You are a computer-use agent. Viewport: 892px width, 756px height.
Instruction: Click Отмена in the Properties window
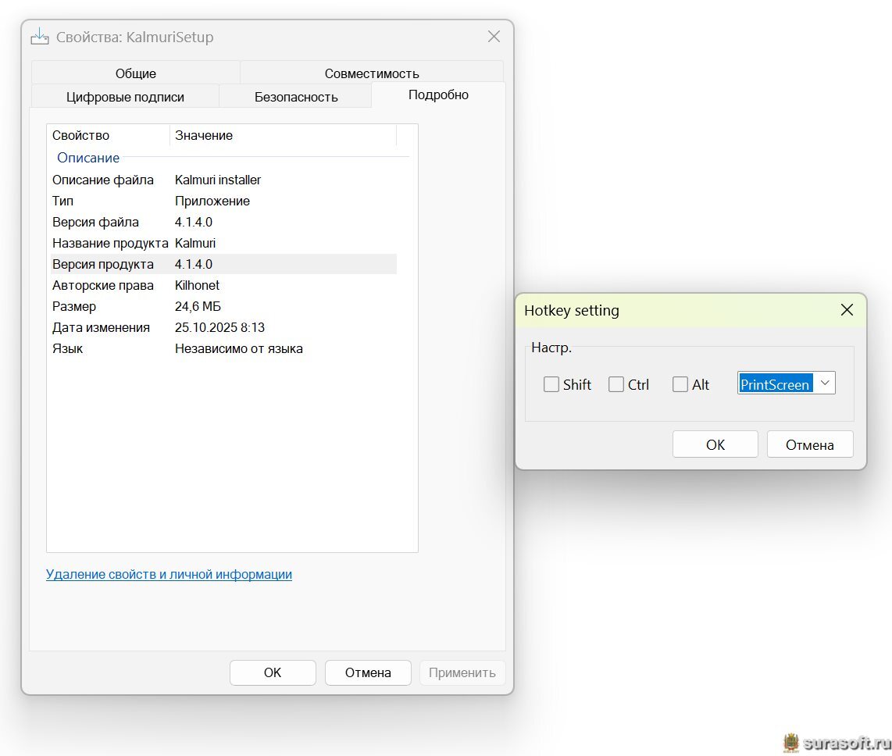pos(368,672)
